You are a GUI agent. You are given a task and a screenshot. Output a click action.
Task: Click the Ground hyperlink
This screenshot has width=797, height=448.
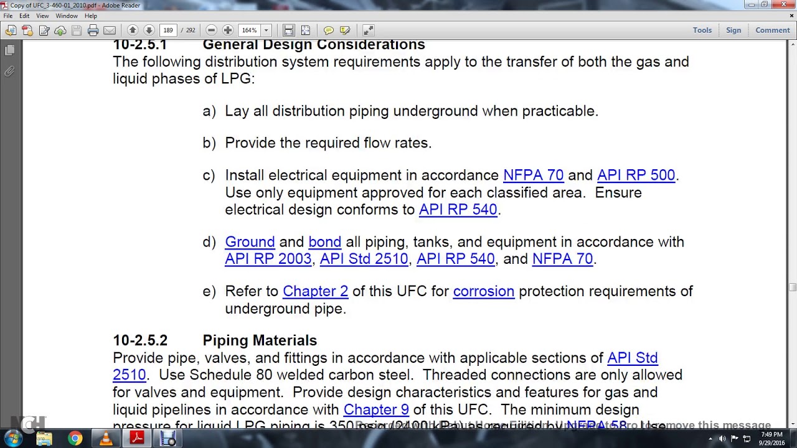coord(250,242)
